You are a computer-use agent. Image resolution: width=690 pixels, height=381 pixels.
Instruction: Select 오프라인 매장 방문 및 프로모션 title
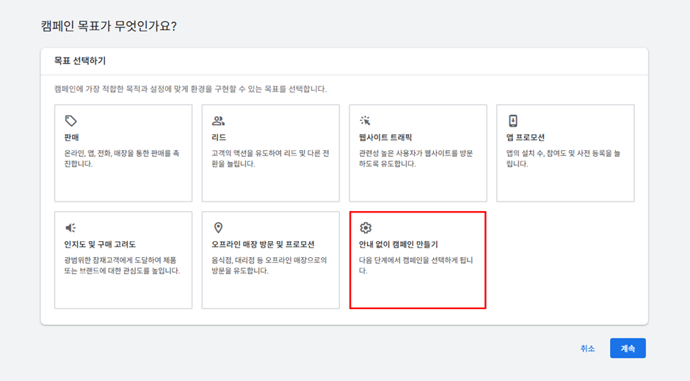coord(263,244)
